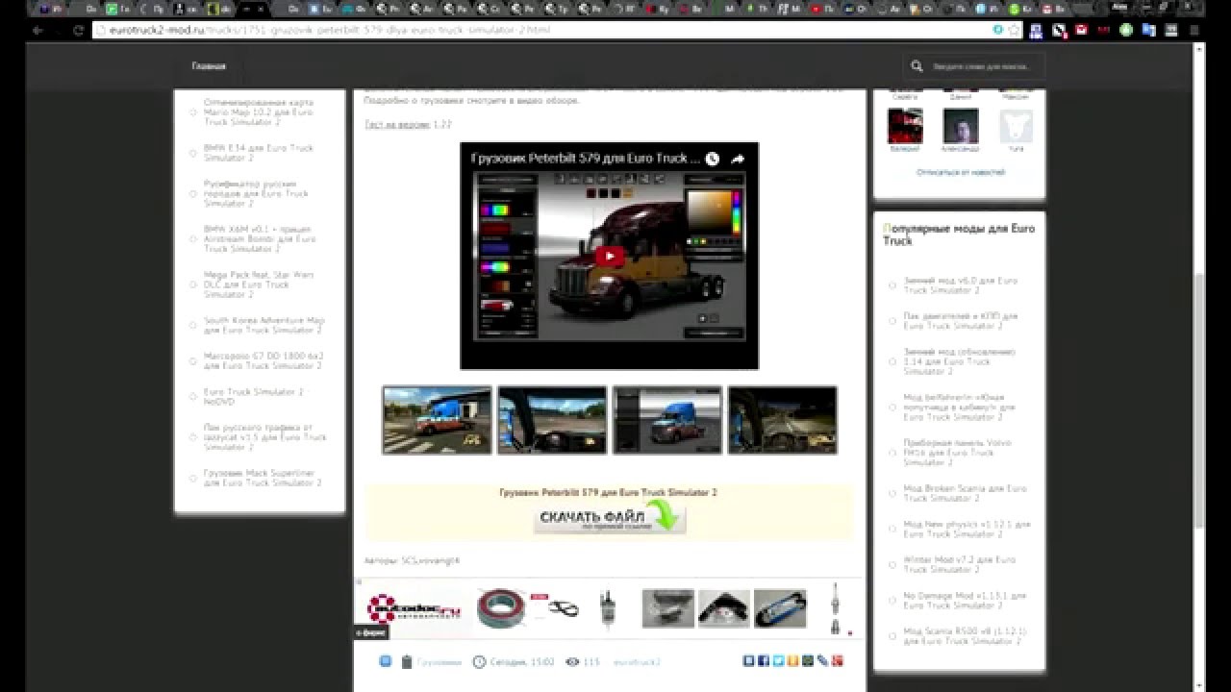Click the Odnoklassniki orange share icon

click(x=792, y=661)
